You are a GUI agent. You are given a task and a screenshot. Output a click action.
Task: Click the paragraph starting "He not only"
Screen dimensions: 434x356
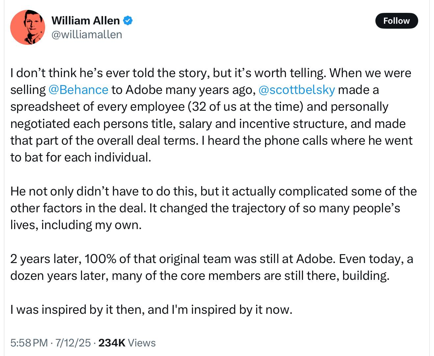click(211, 208)
